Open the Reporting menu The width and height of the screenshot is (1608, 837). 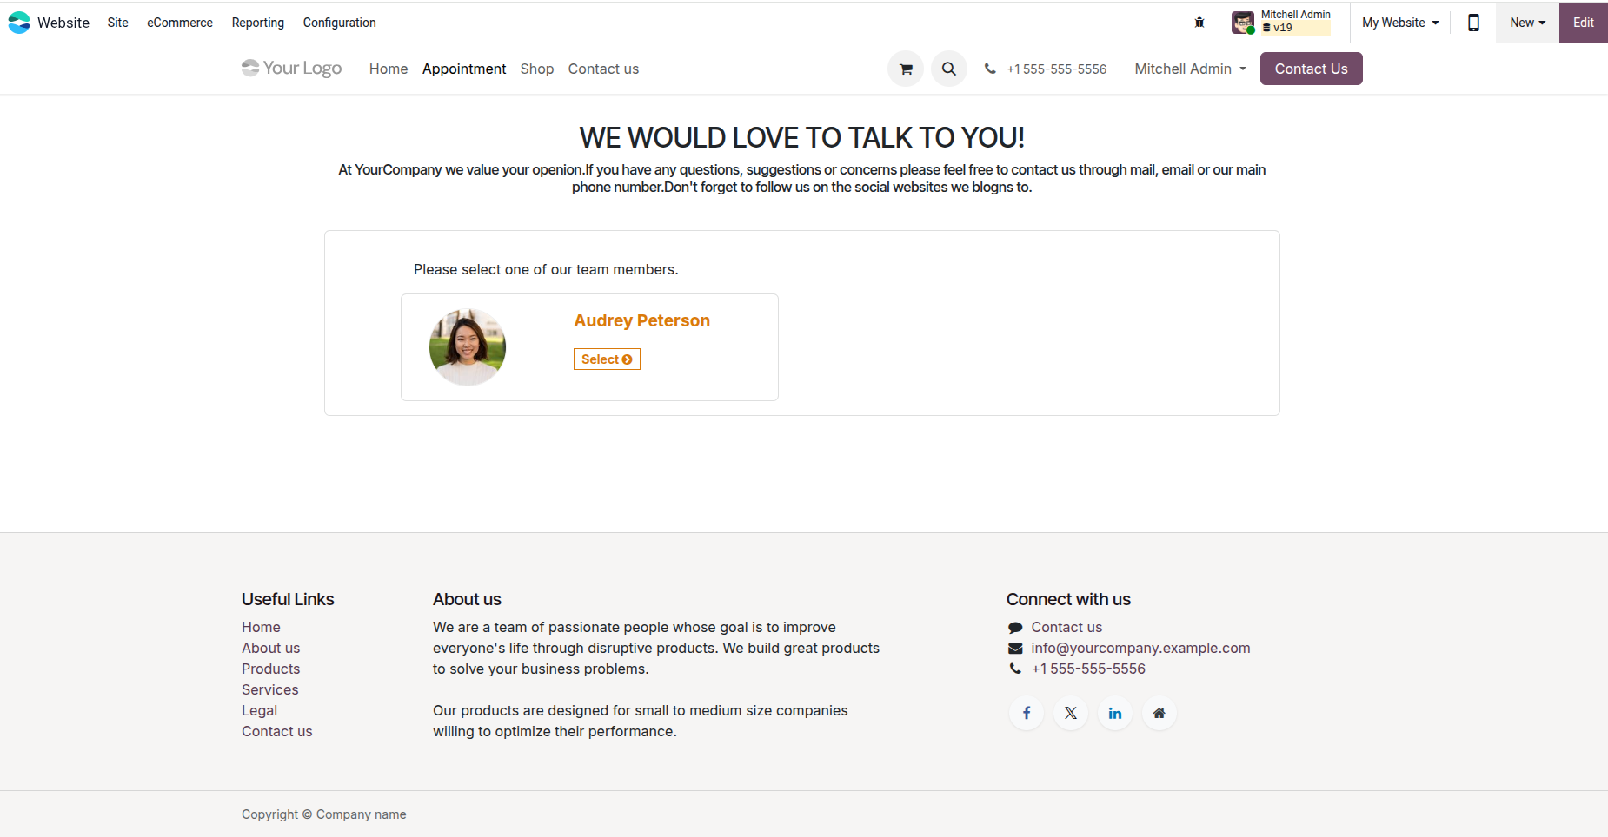[x=258, y=23]
